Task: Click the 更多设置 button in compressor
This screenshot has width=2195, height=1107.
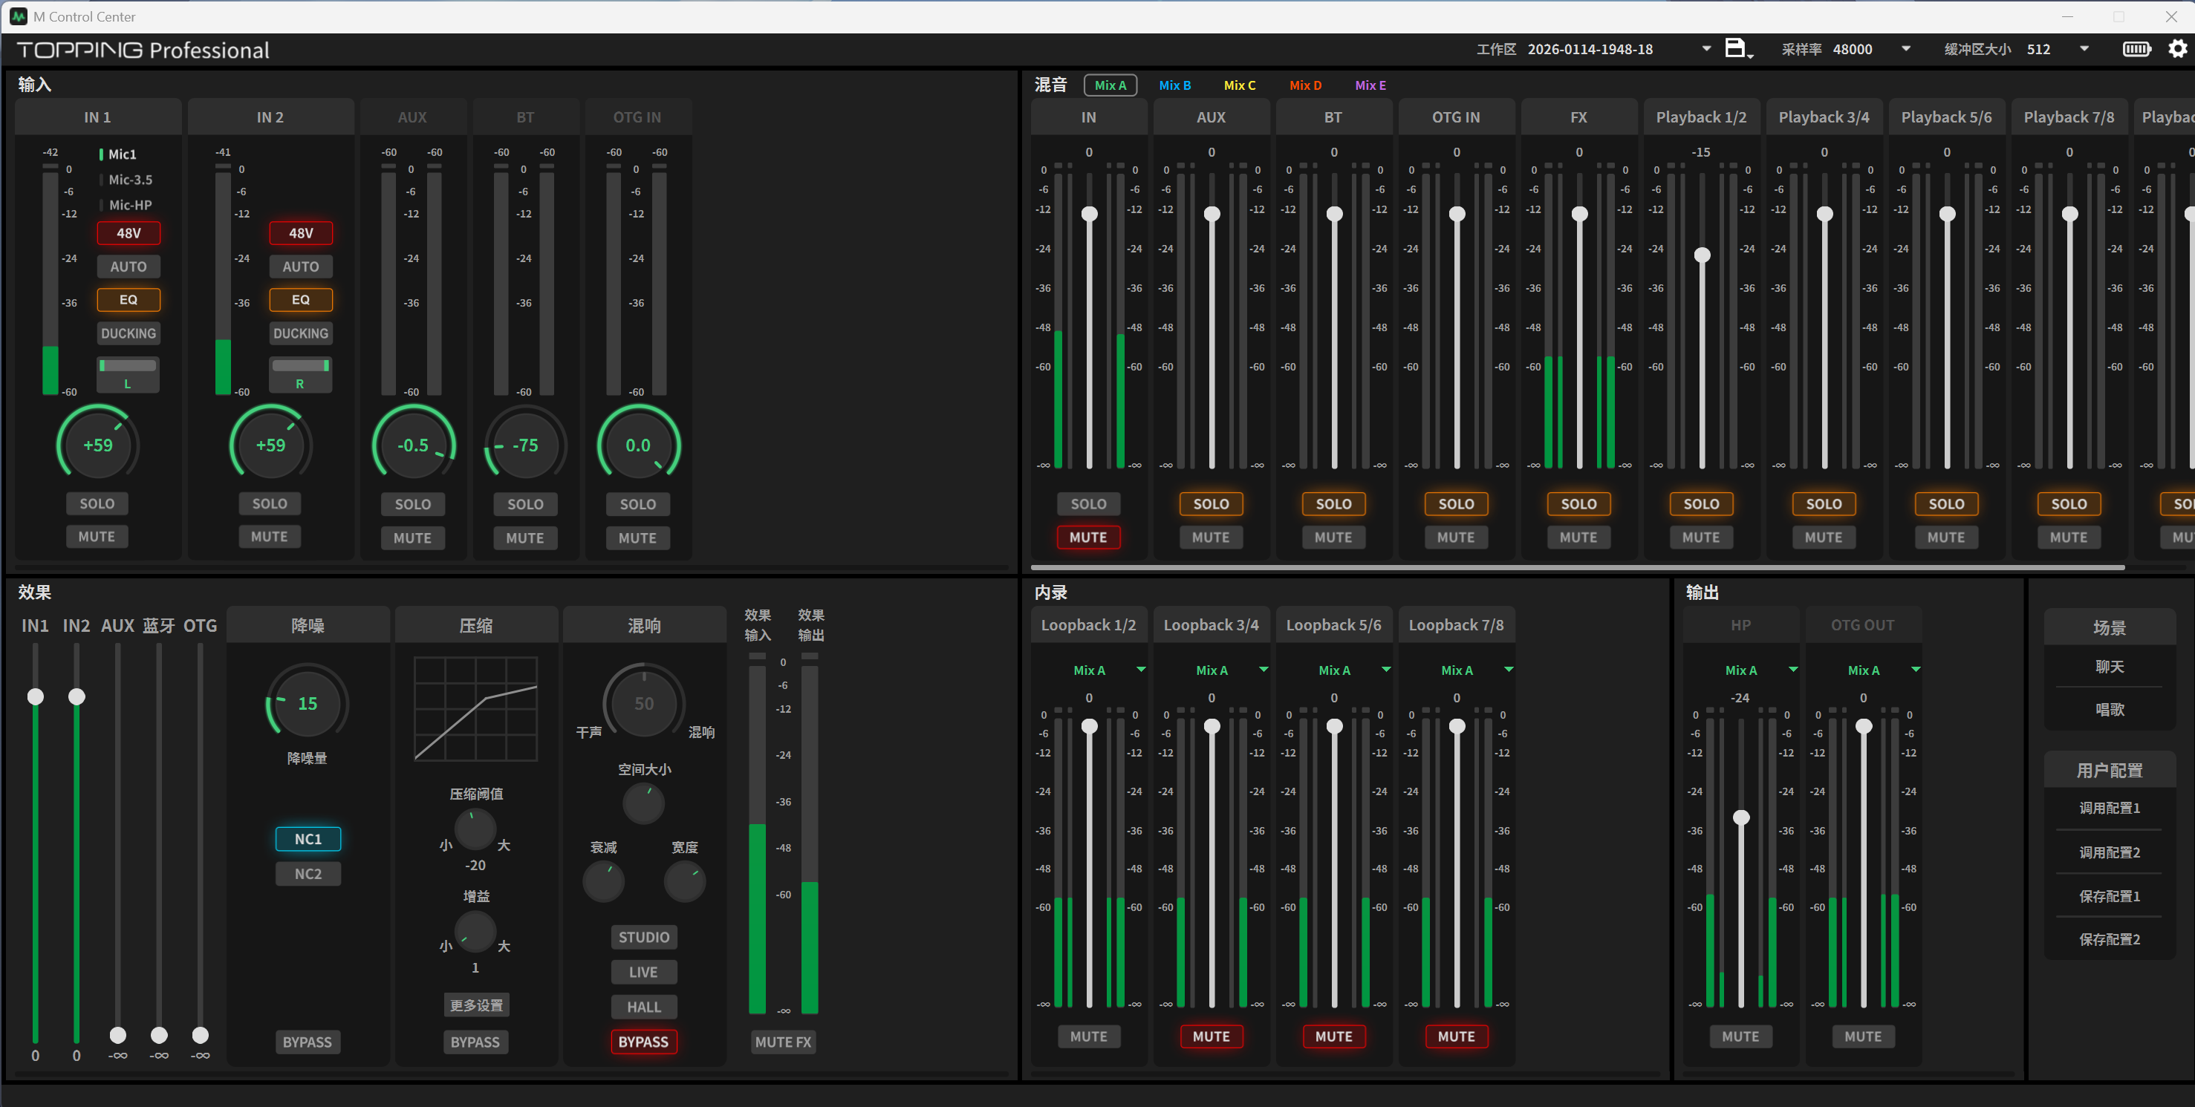Action: [x=475, y=1006]
